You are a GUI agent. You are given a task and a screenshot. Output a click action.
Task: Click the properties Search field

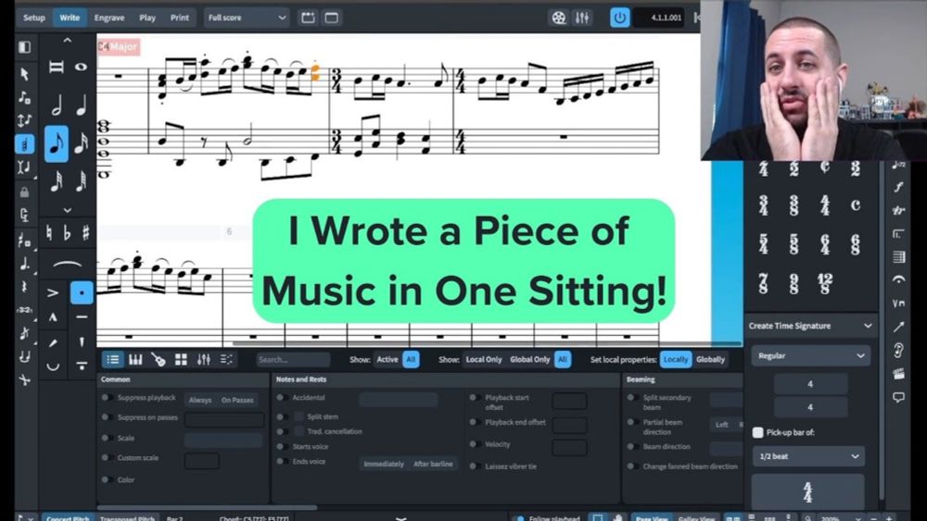(293, 359)
